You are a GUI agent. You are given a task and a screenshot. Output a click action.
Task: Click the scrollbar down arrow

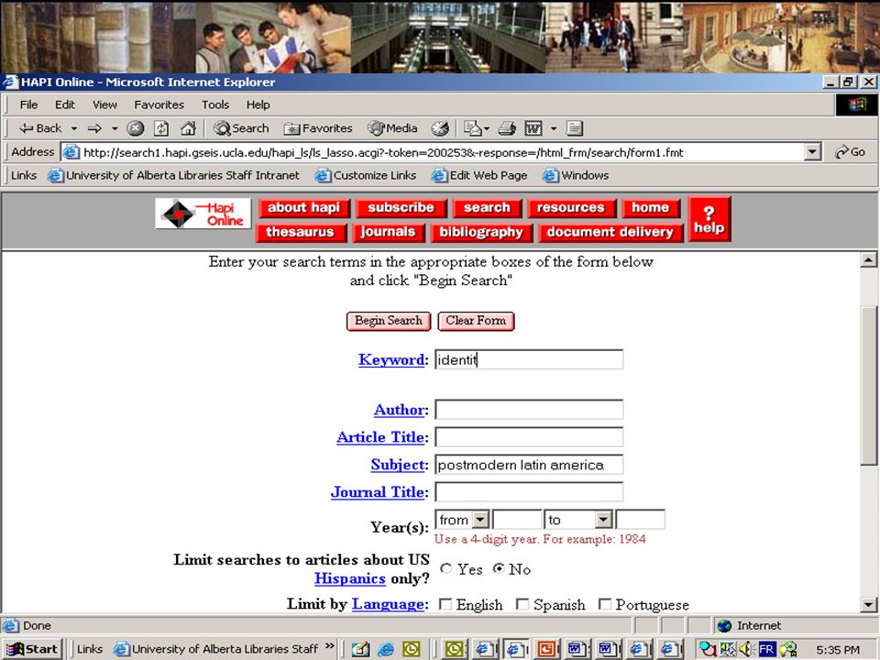tap(868, 604)
